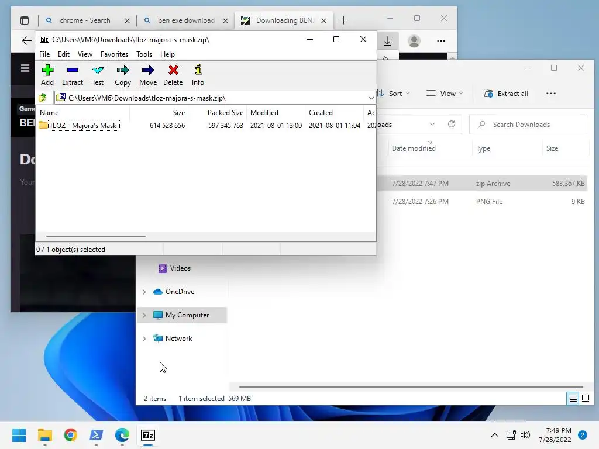Switch Explorer to large thumbnails view
The image size is (599, 449).
(585, 399)
